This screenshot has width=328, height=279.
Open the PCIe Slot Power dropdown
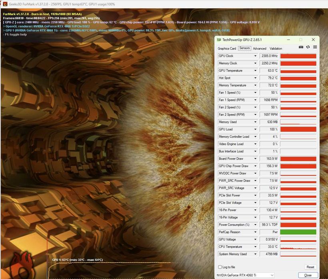click(255, 195)
